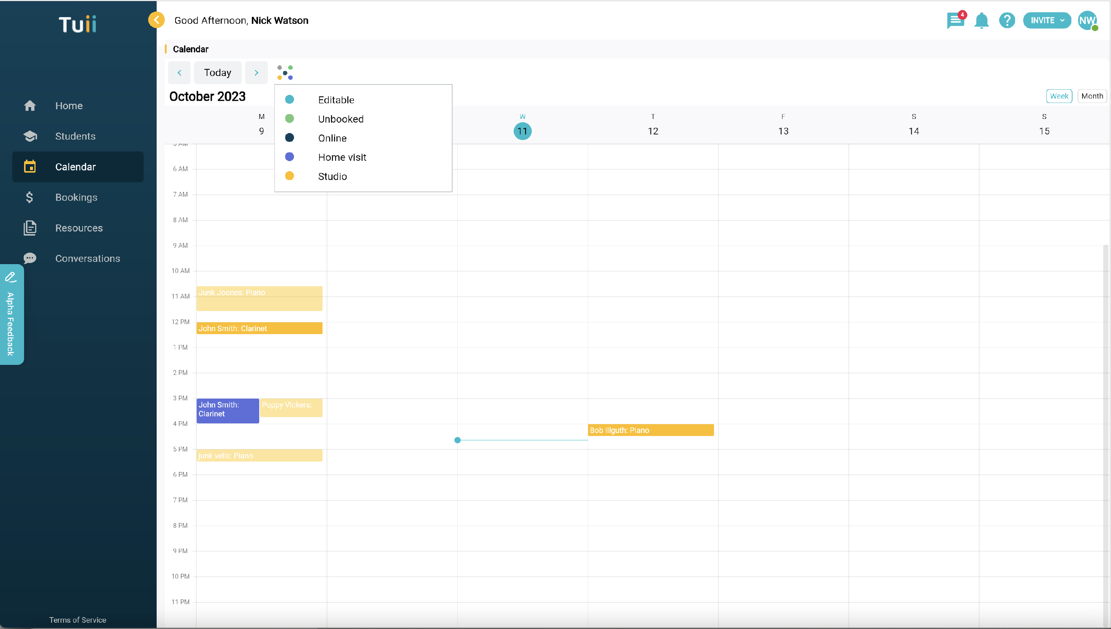1111x629 pixels.
Task: Switch to Month view
Action: [1092, 96]
